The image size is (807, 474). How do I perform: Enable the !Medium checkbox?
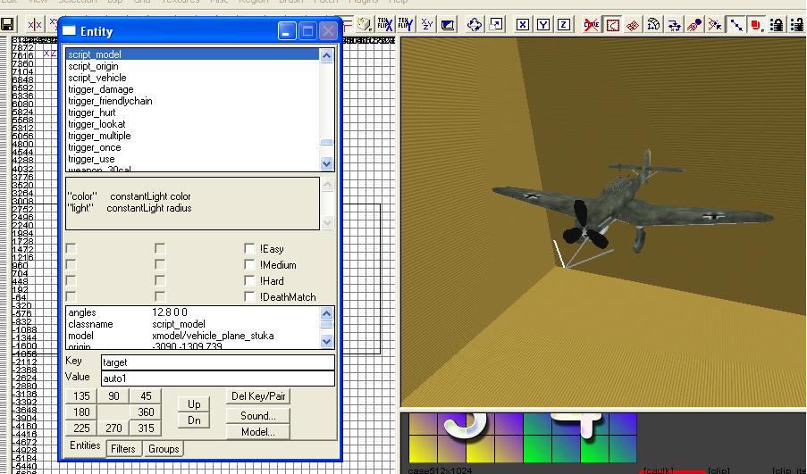pyautogui.click(x=249, y=265)
